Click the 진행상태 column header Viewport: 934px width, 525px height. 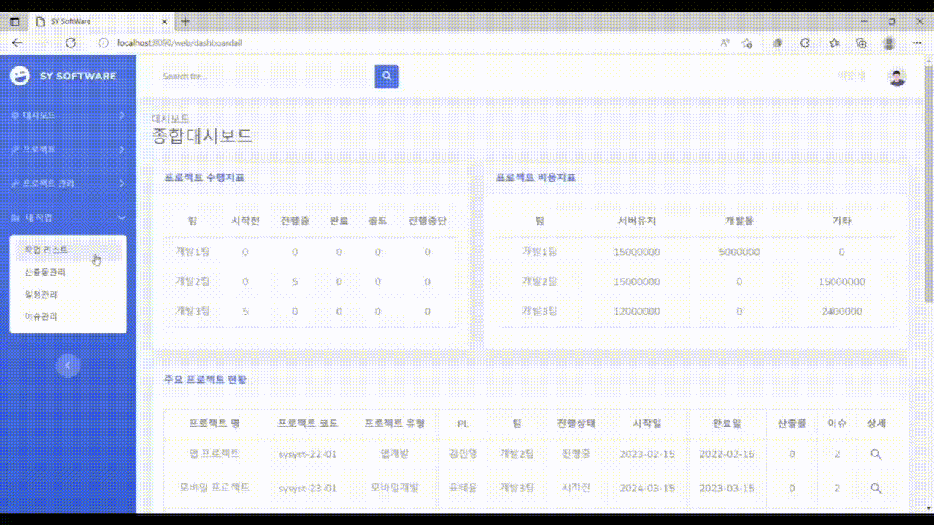point(576,424)
